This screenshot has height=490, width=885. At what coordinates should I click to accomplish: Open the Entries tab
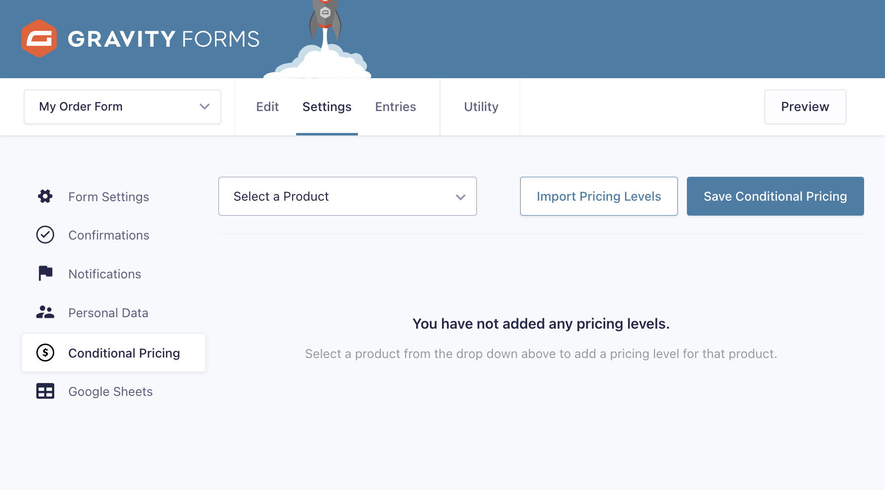(x=396, y=107)
